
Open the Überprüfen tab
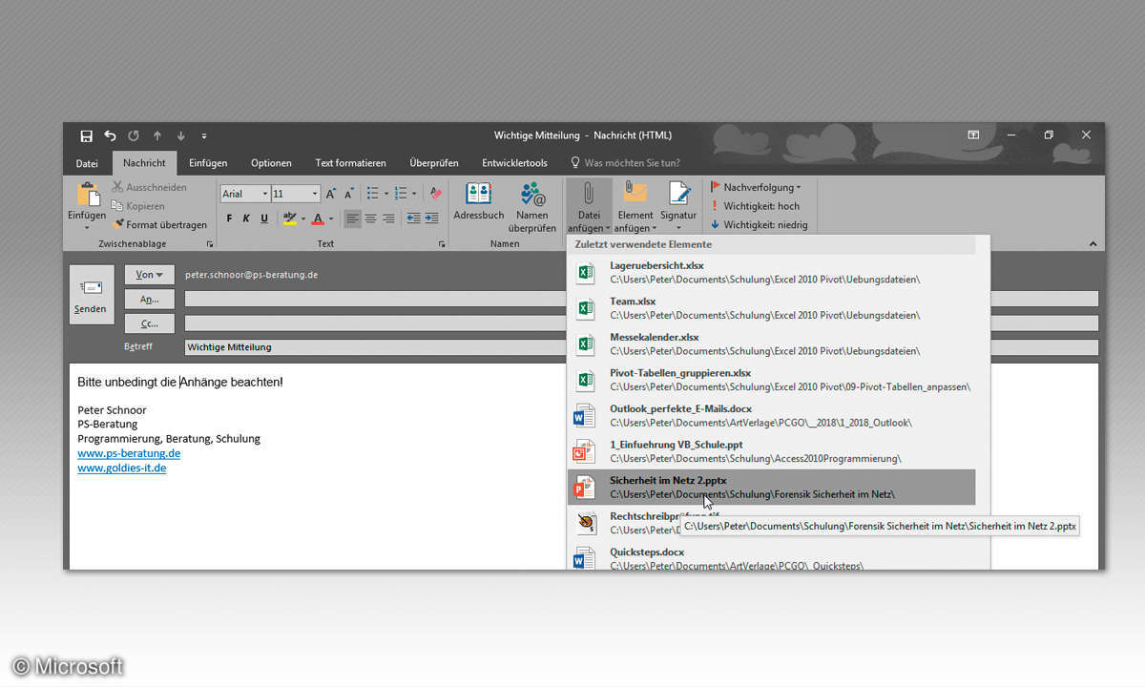[434, 163]
